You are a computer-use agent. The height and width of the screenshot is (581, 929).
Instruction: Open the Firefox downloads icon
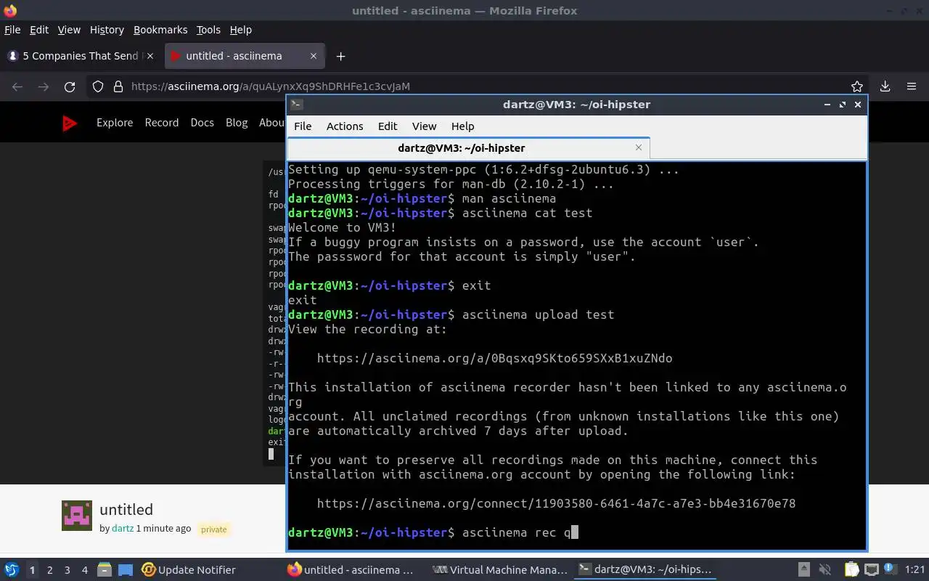(885, 86)
